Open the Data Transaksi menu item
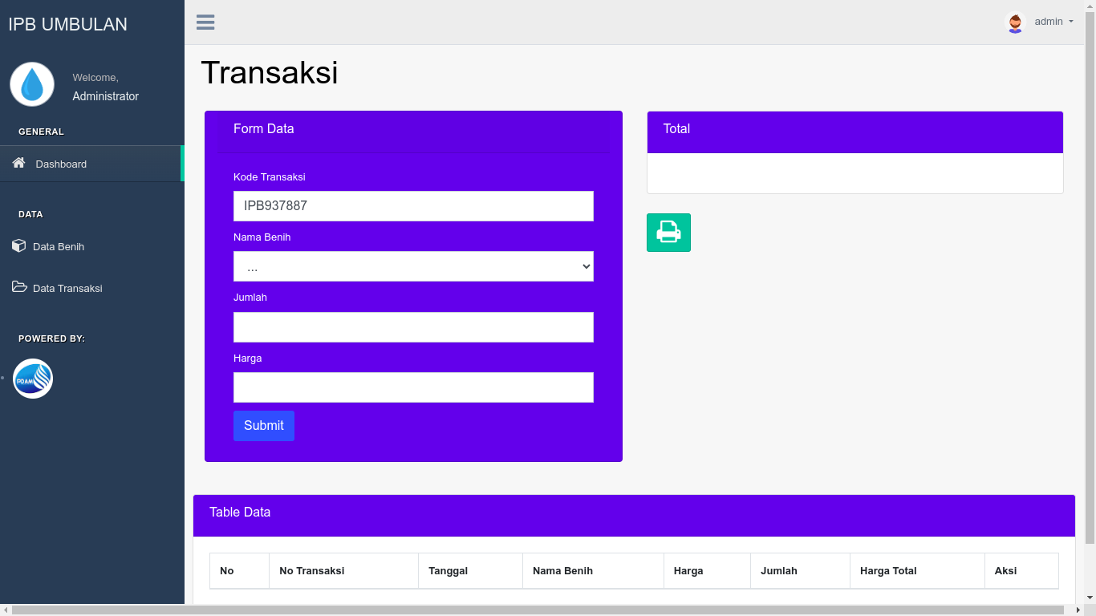Viewport: 1096px width, 616px height. 67,288
